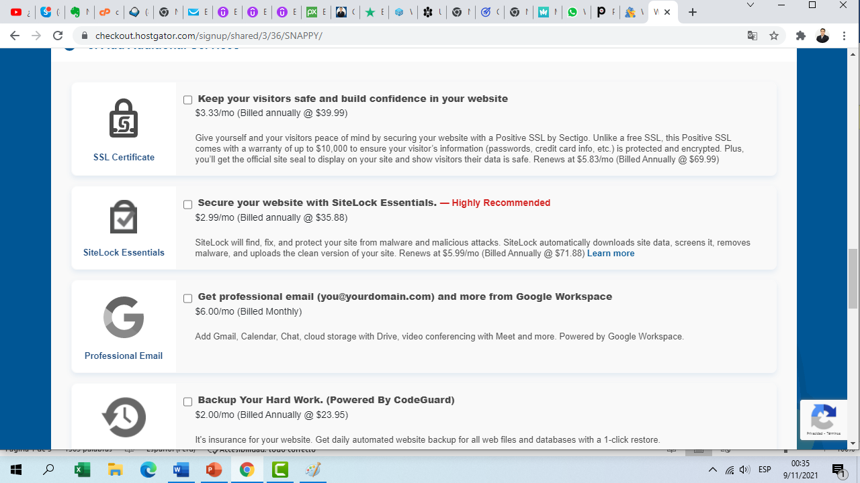Open the Windows Start menu

(15, 470)
